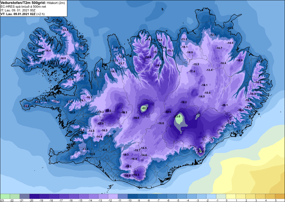Click the -13.7 temperature label

tap(121, 64)
